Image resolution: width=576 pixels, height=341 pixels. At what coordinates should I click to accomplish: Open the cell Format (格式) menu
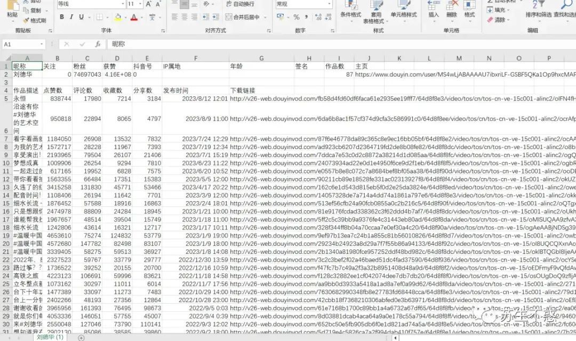point(469,10)
